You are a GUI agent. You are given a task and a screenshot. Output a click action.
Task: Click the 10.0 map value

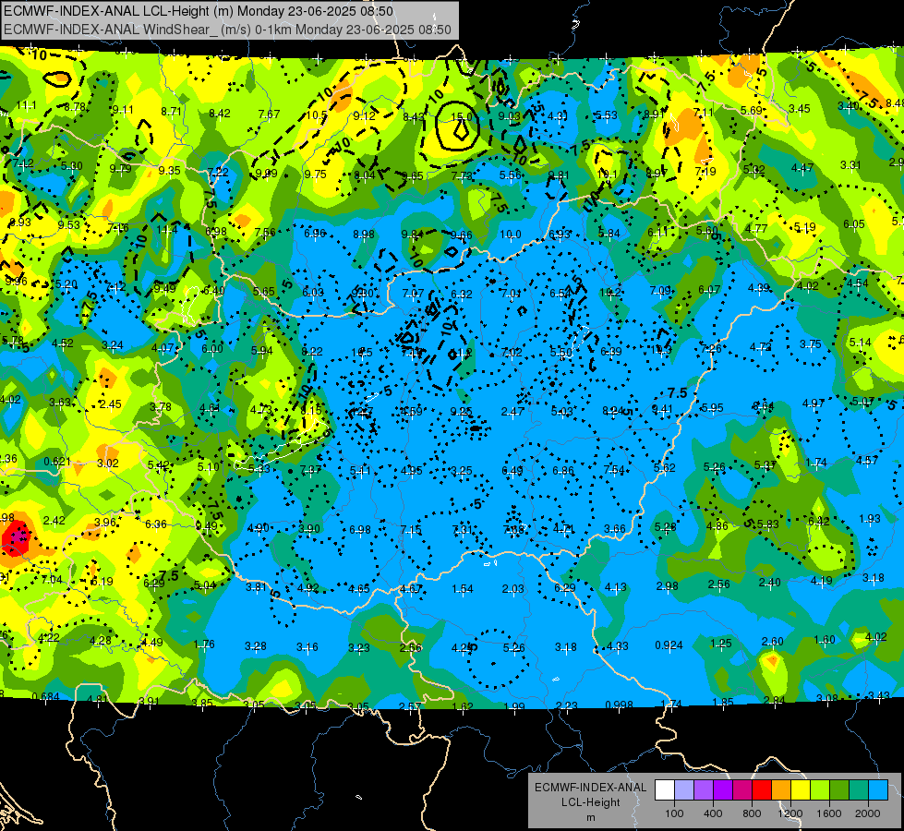click(511, 235)
